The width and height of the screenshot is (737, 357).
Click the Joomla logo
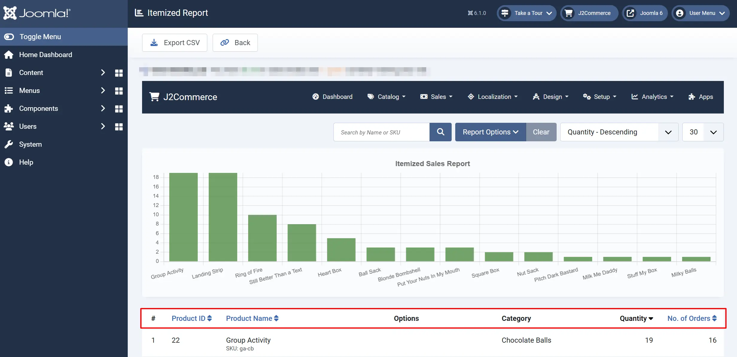click(x=37, y=13)
